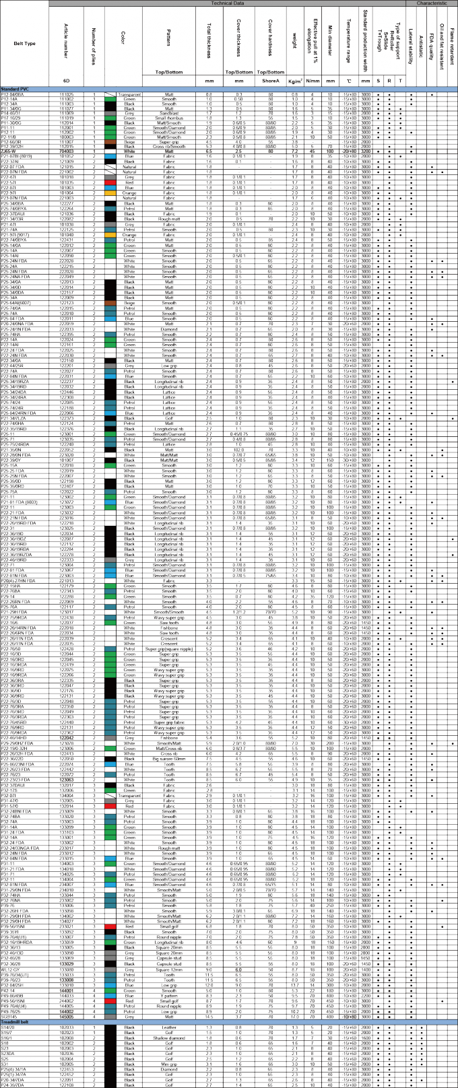Image resolution: width=458 pixels, height=1088 pixels.
Task: Click the Characteristic group header
Action: click(432, 3)
